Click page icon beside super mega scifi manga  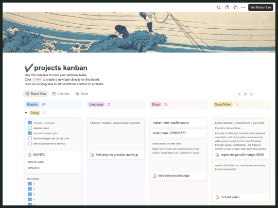click(x=217, y=155)
